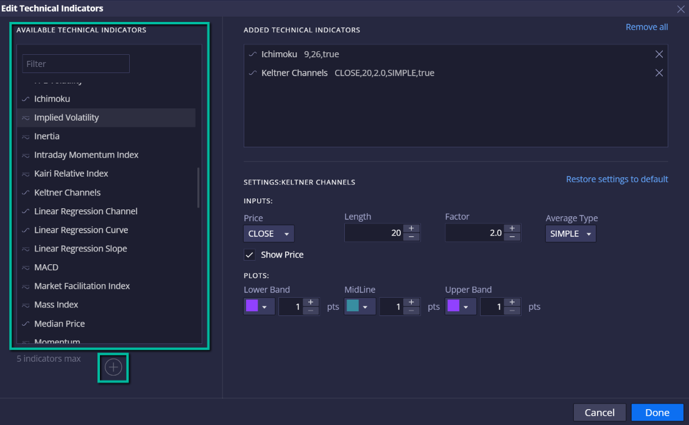Click the icon beside Intraday Momentum Index

[x=26, y=155]
